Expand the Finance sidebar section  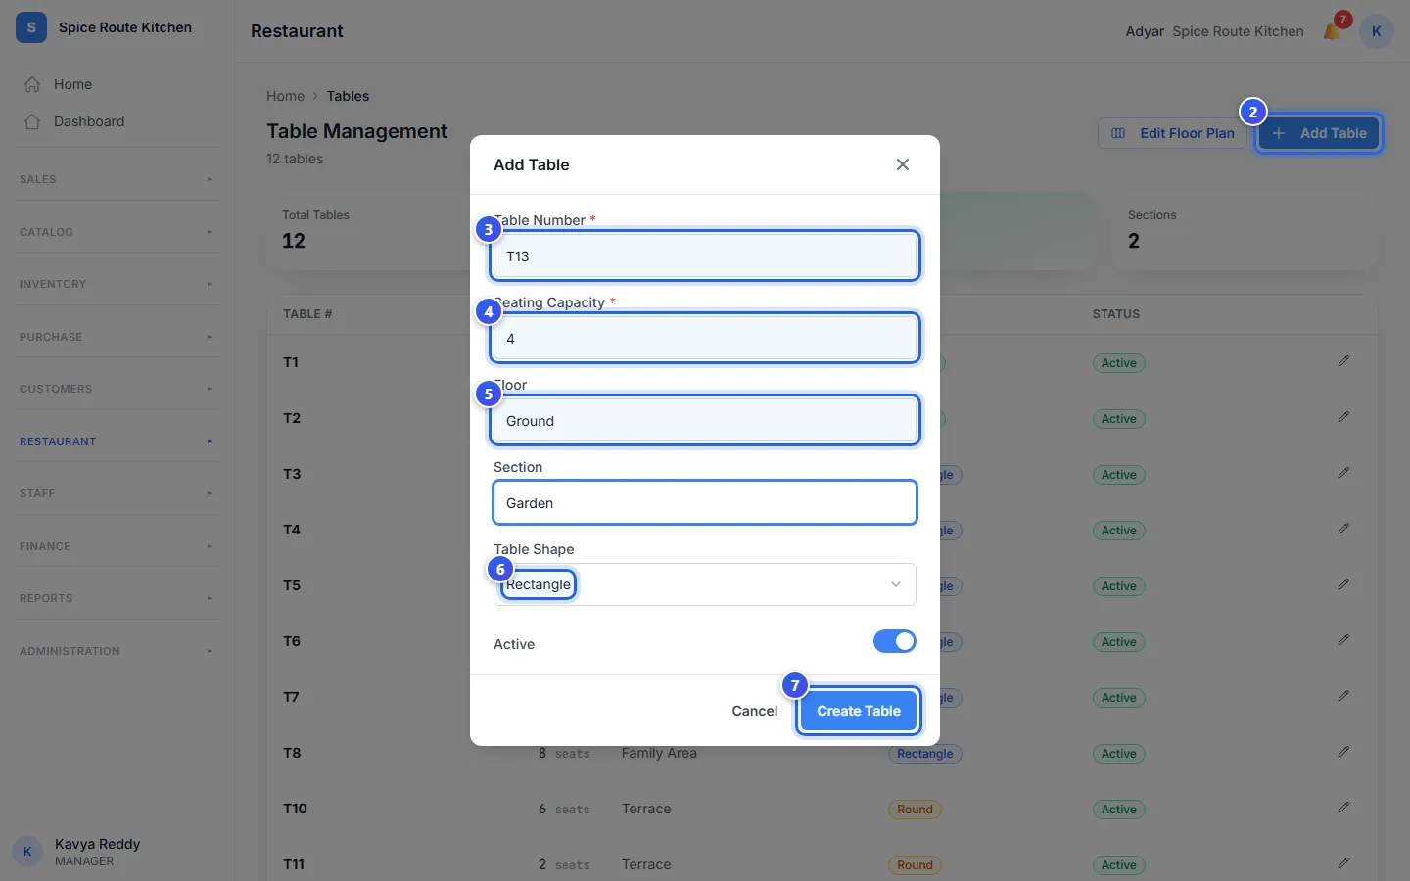click(x=117, y=546)
